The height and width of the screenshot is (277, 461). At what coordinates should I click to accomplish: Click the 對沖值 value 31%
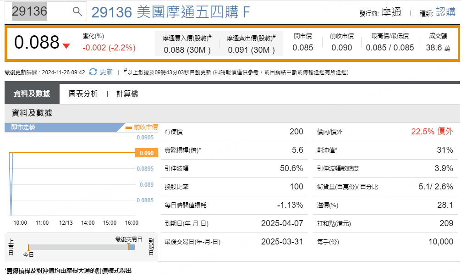tap(445, 150)
